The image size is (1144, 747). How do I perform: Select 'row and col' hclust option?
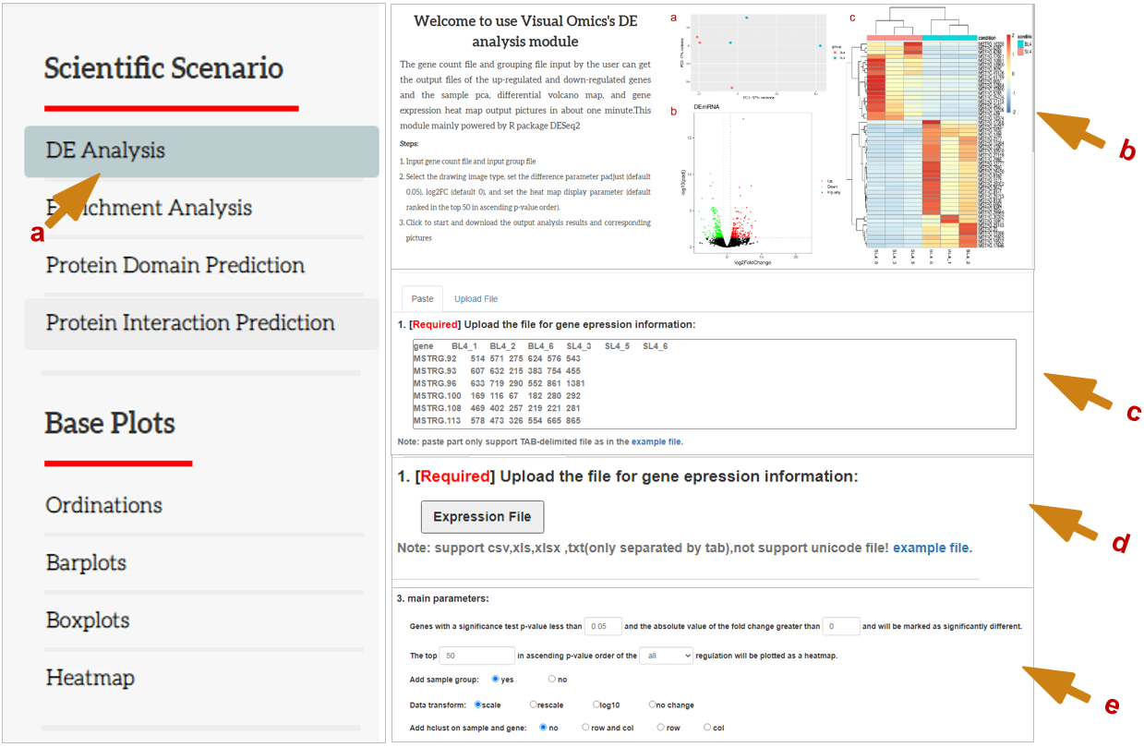585,728
